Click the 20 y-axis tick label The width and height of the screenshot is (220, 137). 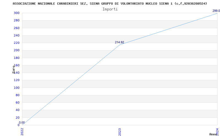click(18, 118)
